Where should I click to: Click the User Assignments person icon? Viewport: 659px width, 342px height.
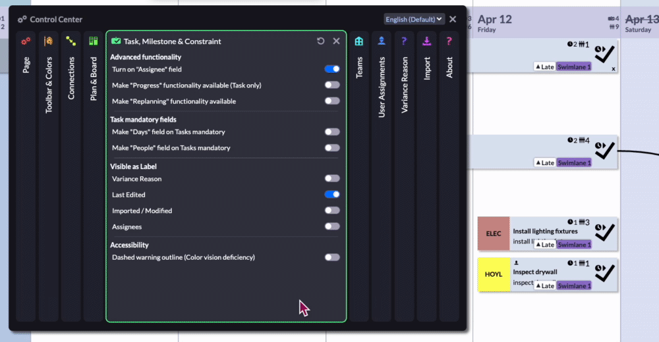382,41
